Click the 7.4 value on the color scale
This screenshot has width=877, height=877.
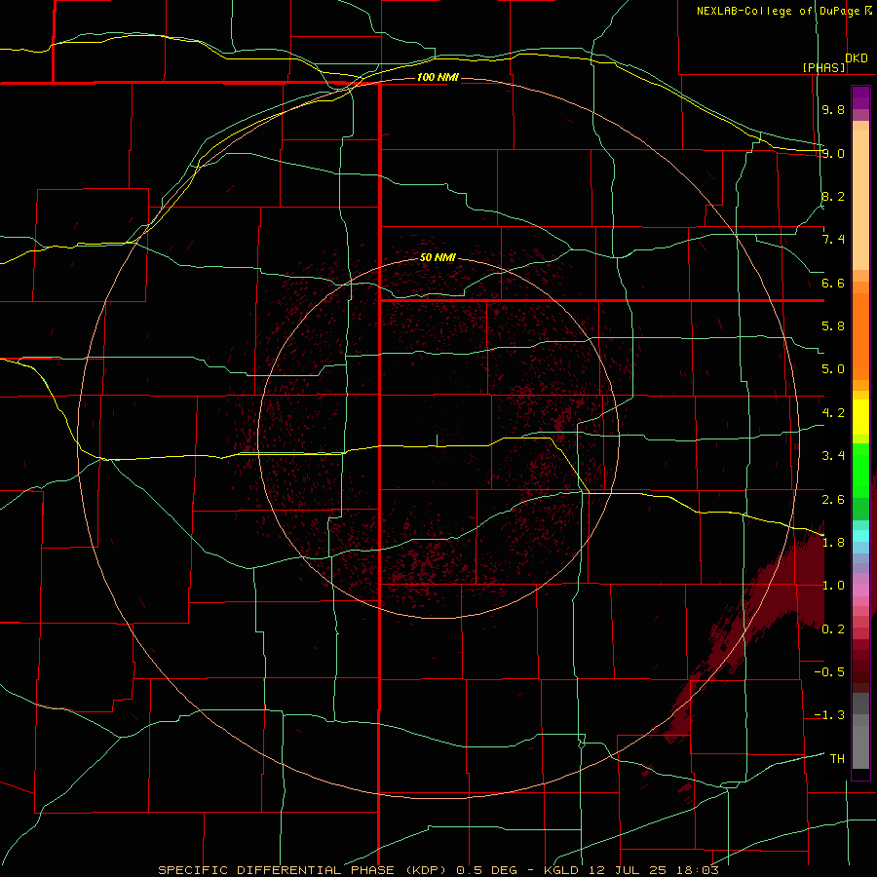pyautogui.click(x=833, y=240)
